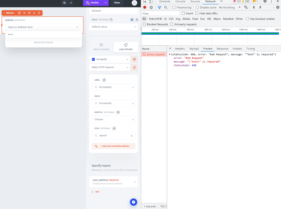This screenshot has width=281, height=209.
Task: Open the Make HTTP request dropdown
Action: tap(109, 67)
